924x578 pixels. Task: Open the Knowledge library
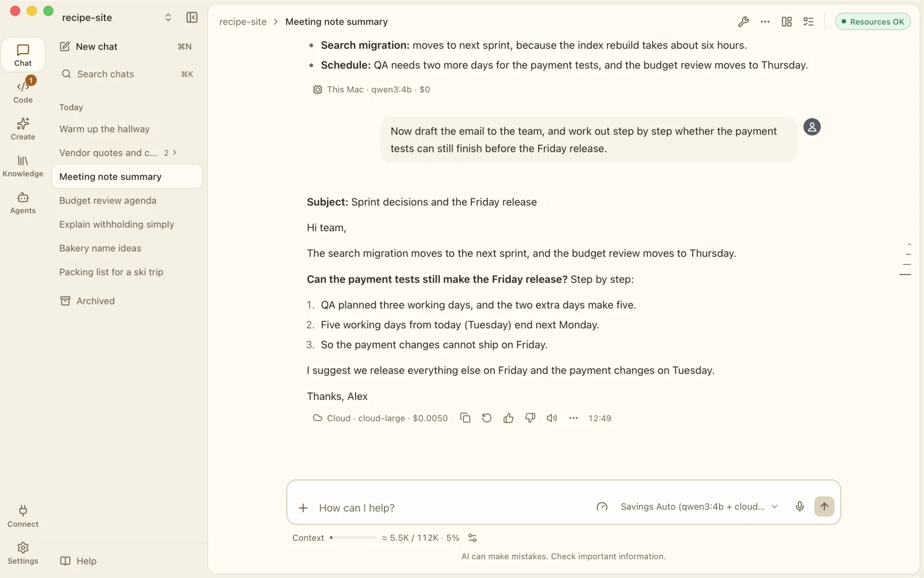pos(23,165)
